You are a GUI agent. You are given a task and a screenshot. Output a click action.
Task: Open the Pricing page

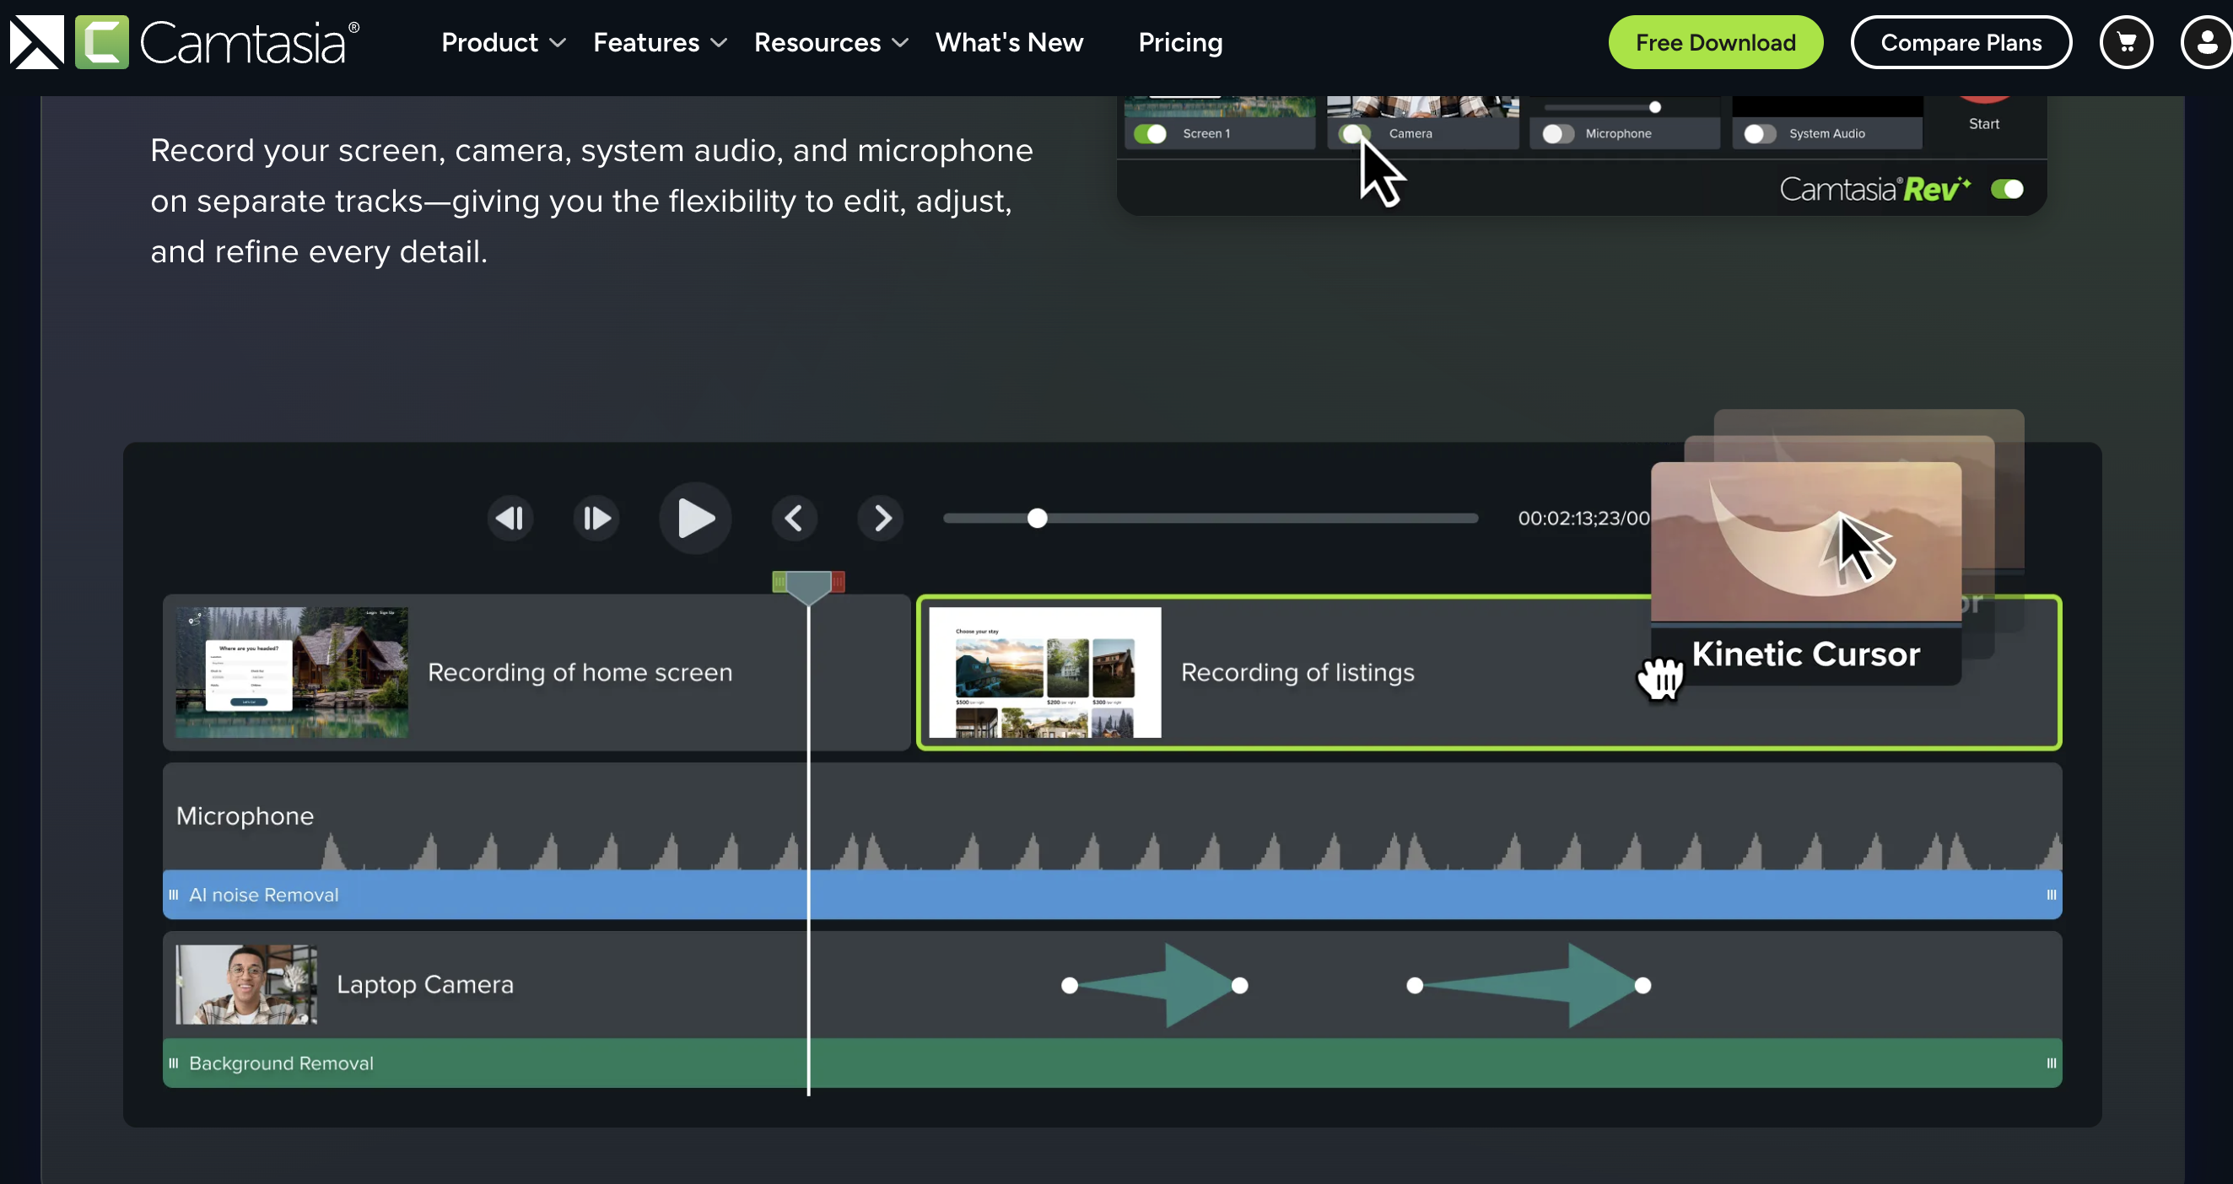(1180, 41)
